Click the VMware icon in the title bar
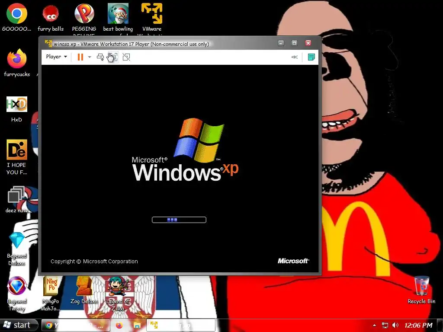The image size is (443, 332). [x=48, y=44]
